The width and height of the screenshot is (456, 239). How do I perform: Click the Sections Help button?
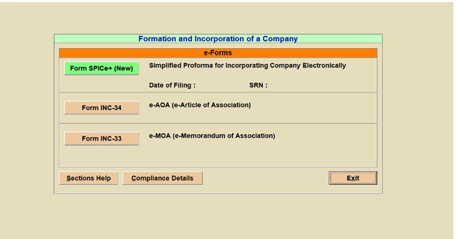pos(88,178)
